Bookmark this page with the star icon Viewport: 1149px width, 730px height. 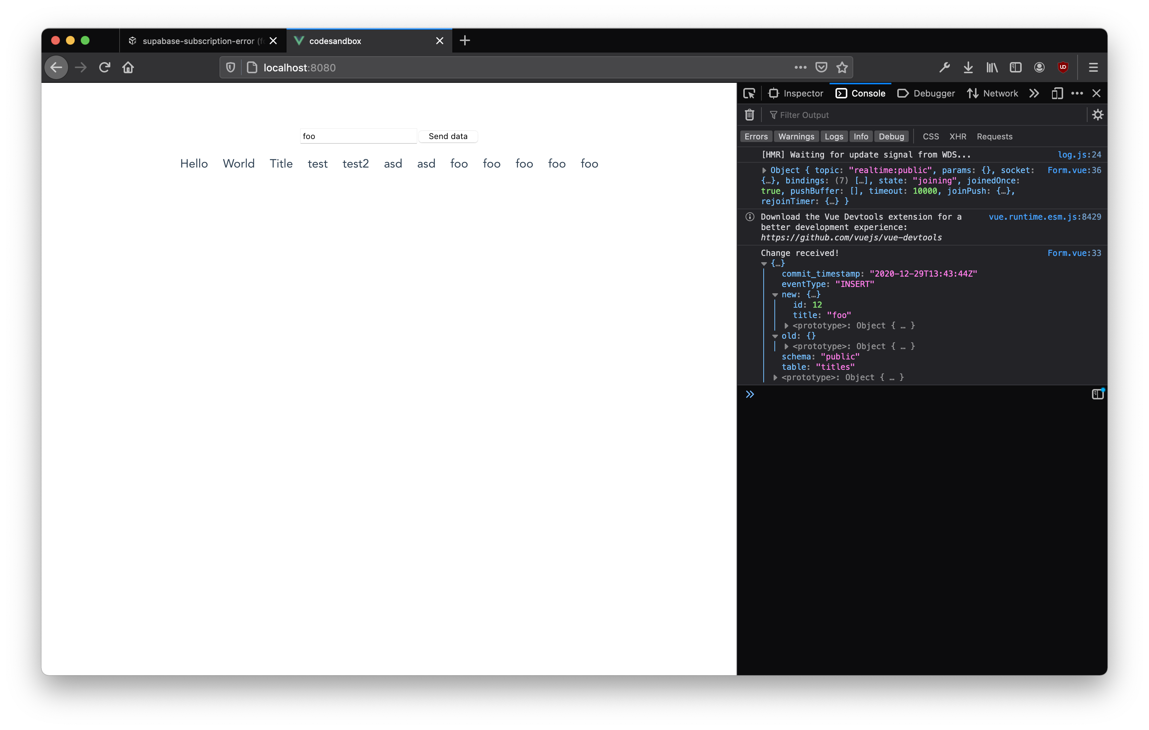[842, 68]
